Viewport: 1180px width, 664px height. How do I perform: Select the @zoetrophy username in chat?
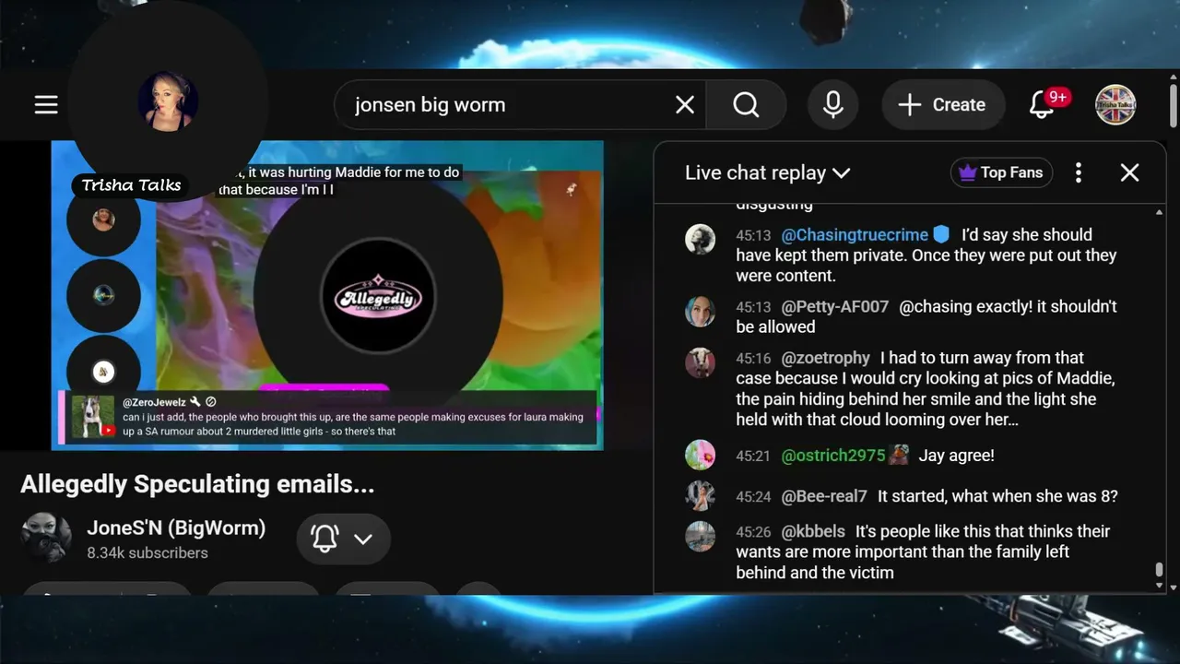(826, 358)
